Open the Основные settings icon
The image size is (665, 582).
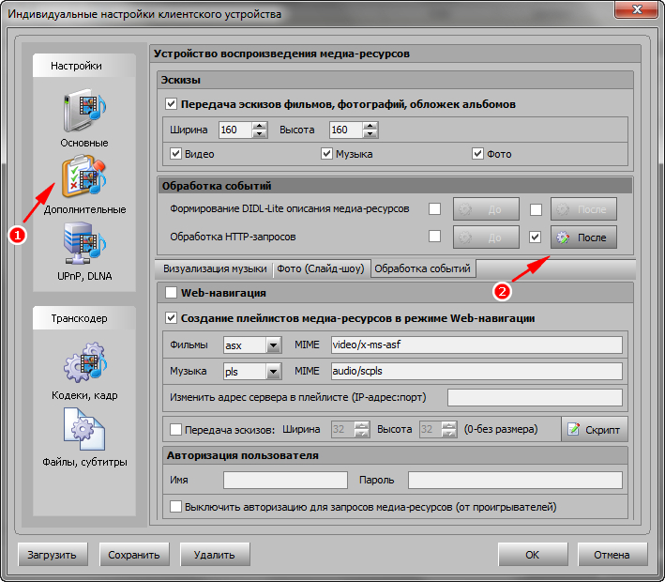(x=85, y=111)
